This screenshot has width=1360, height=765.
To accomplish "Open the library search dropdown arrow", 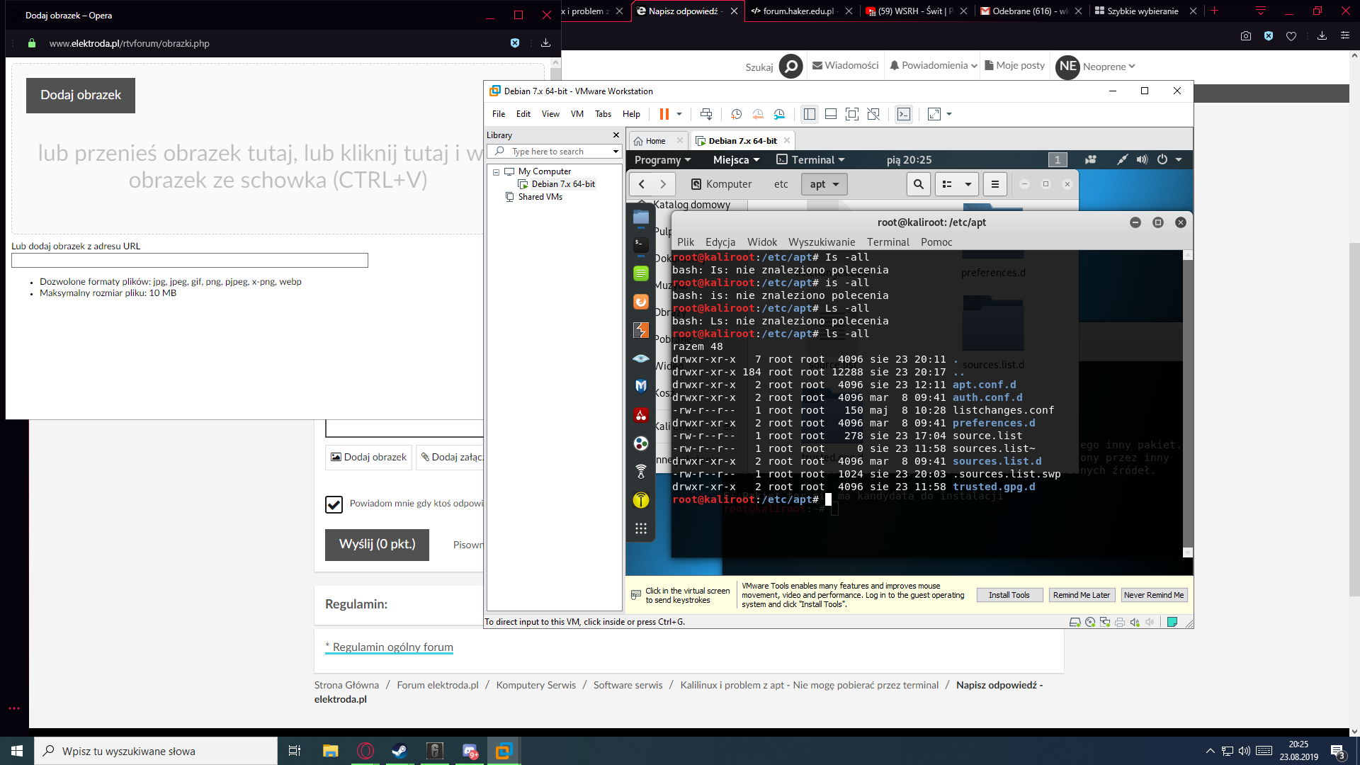I will pos(616,152).
